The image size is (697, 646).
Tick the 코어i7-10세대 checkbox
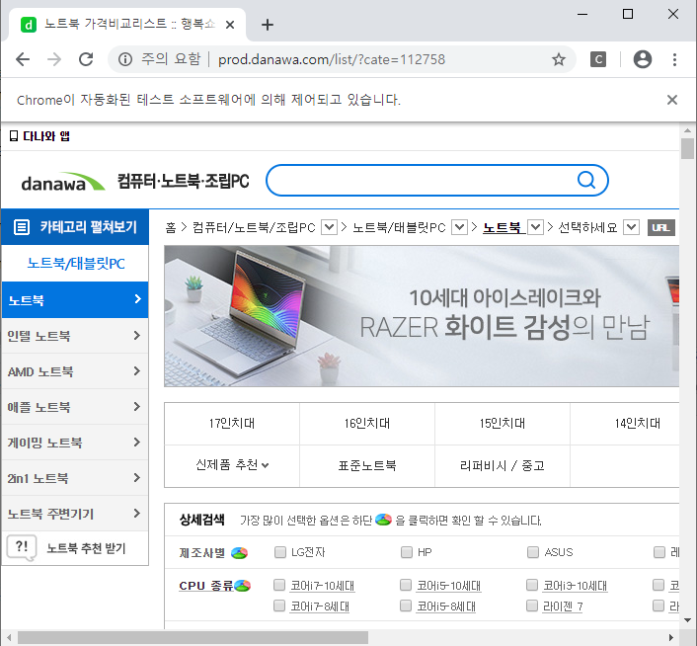point(279,585)
